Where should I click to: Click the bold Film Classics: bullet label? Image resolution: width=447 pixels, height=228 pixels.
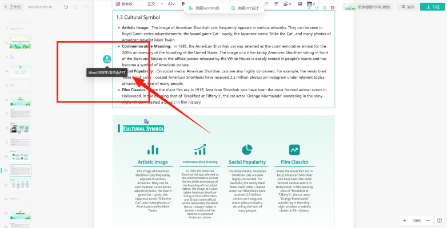point(134,89)
